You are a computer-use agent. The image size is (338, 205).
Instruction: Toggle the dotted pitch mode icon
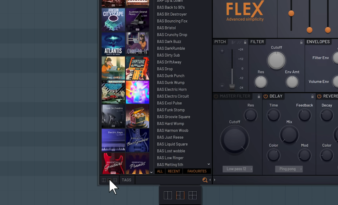point(239,42)
